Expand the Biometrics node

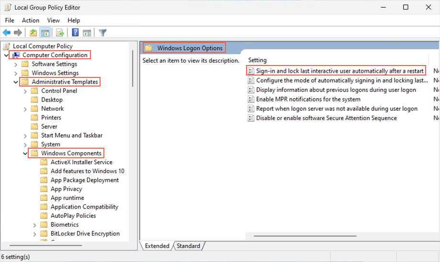point(34,225)
